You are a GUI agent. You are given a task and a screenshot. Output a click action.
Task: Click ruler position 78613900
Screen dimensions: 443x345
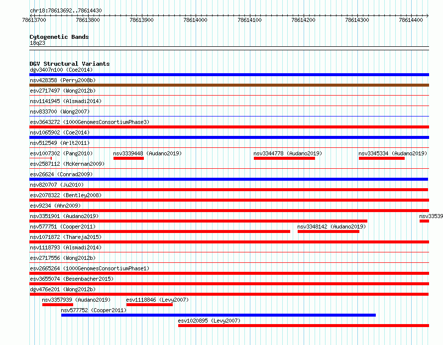(141, 20)
